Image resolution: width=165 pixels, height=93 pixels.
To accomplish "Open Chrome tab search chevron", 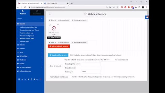I will [x=131, y=2].
